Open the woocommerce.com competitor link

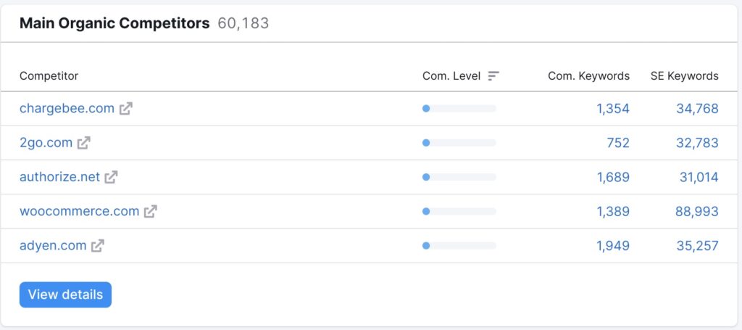[80, 211]
